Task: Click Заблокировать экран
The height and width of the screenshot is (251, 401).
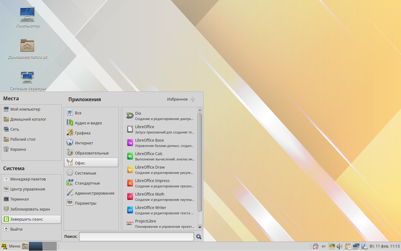Action: (31, 209)
